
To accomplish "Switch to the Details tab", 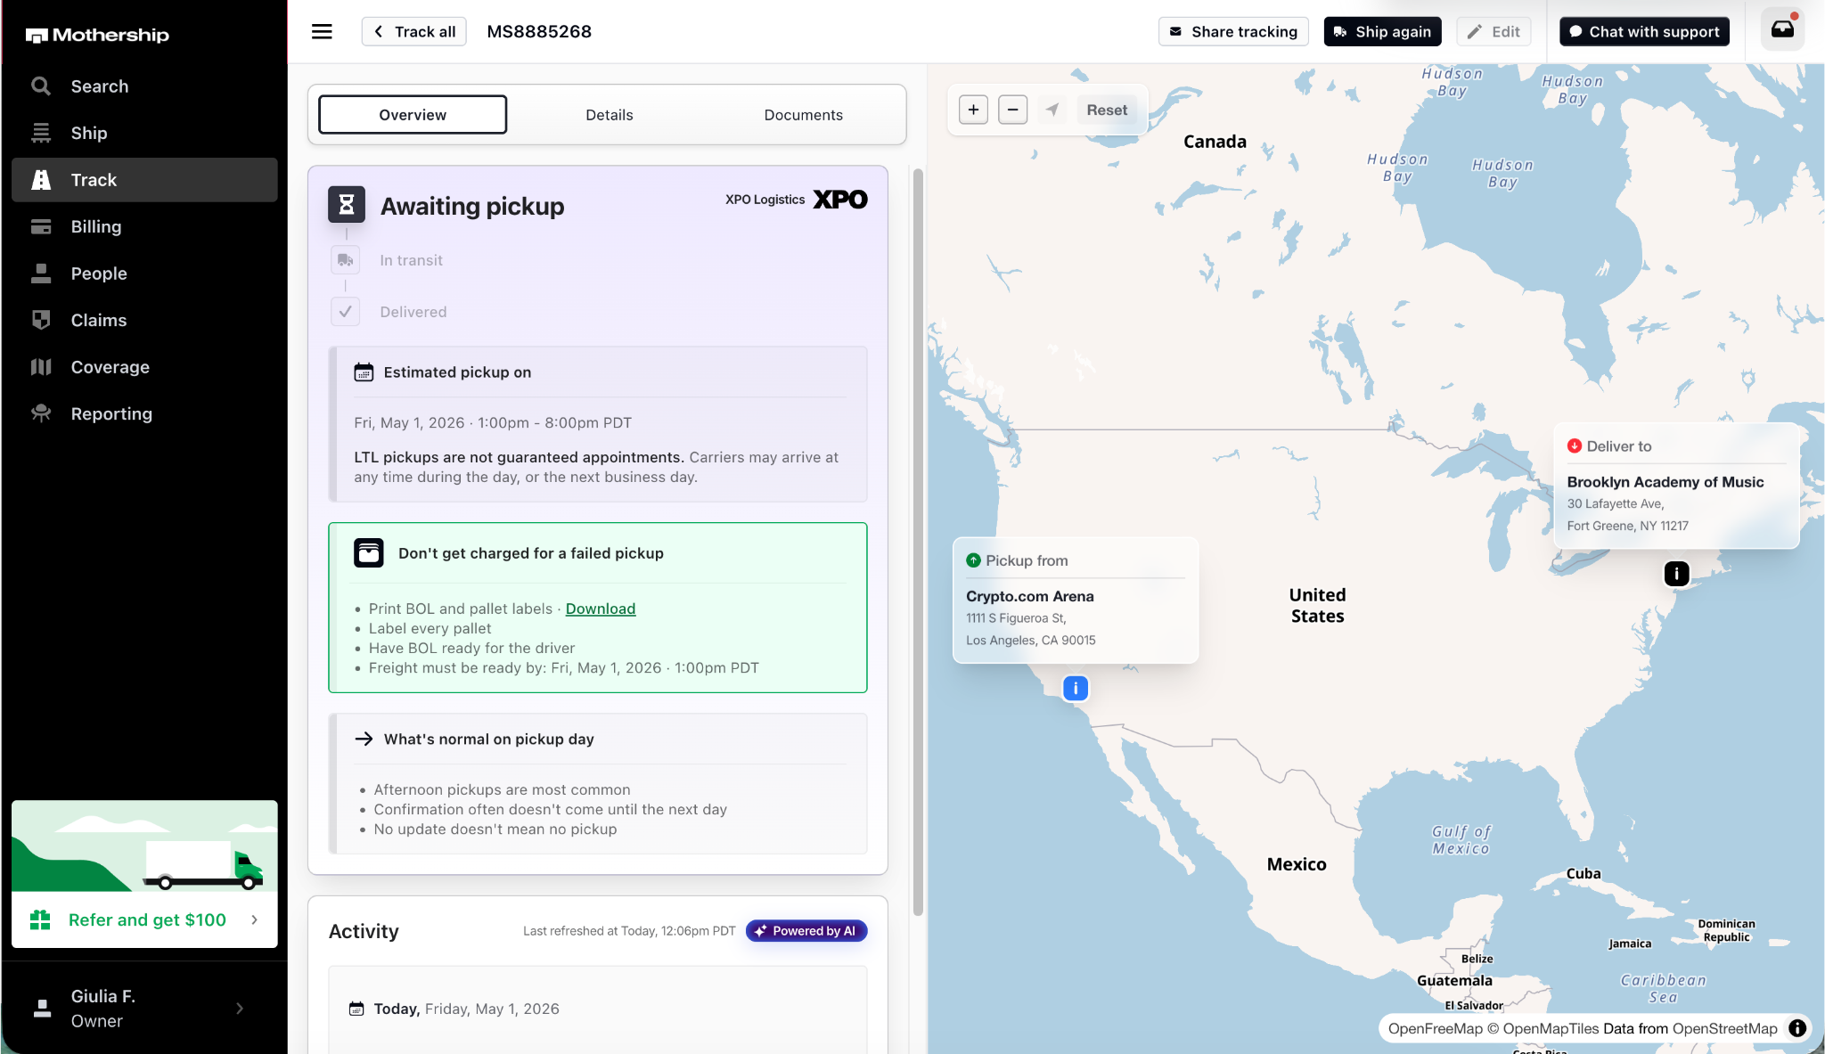I will tap(610, 115).
